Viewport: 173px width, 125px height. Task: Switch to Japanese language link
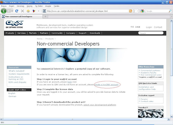pyautogui.click(x=138, y=27)
